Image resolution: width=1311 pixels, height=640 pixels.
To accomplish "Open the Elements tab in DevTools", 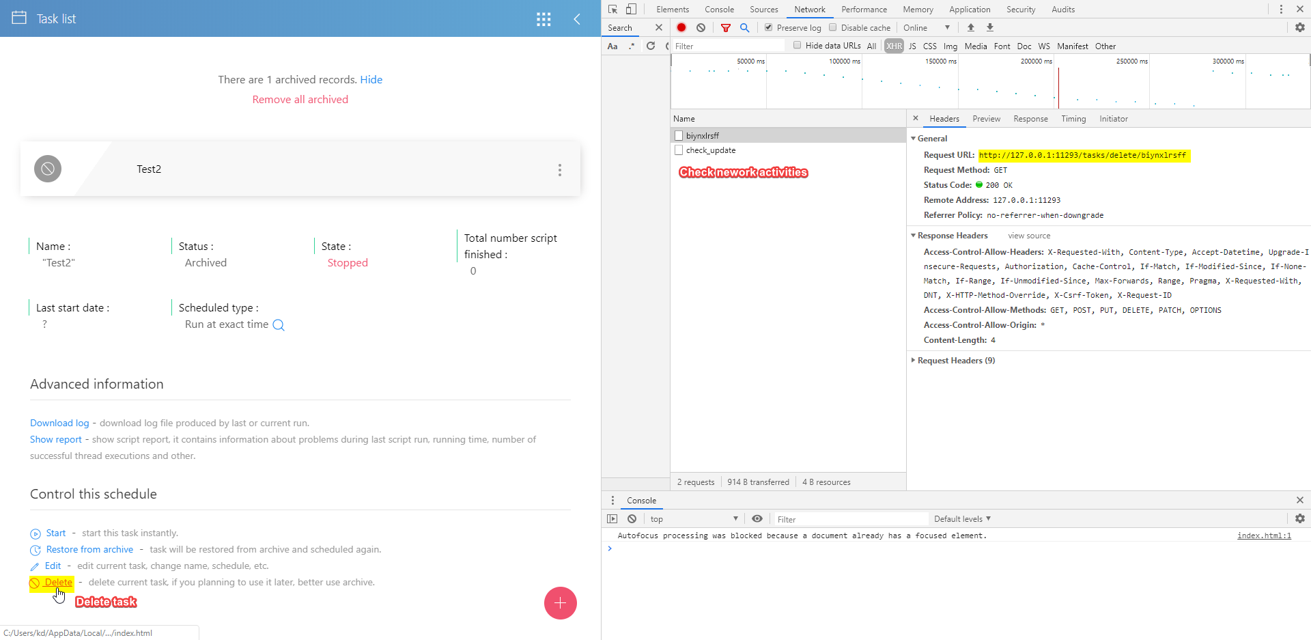I will (673, 10).
